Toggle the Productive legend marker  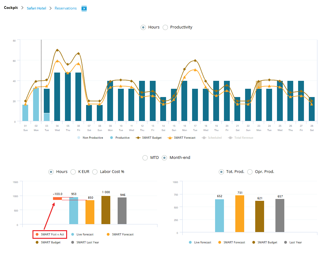click(112, 138)
